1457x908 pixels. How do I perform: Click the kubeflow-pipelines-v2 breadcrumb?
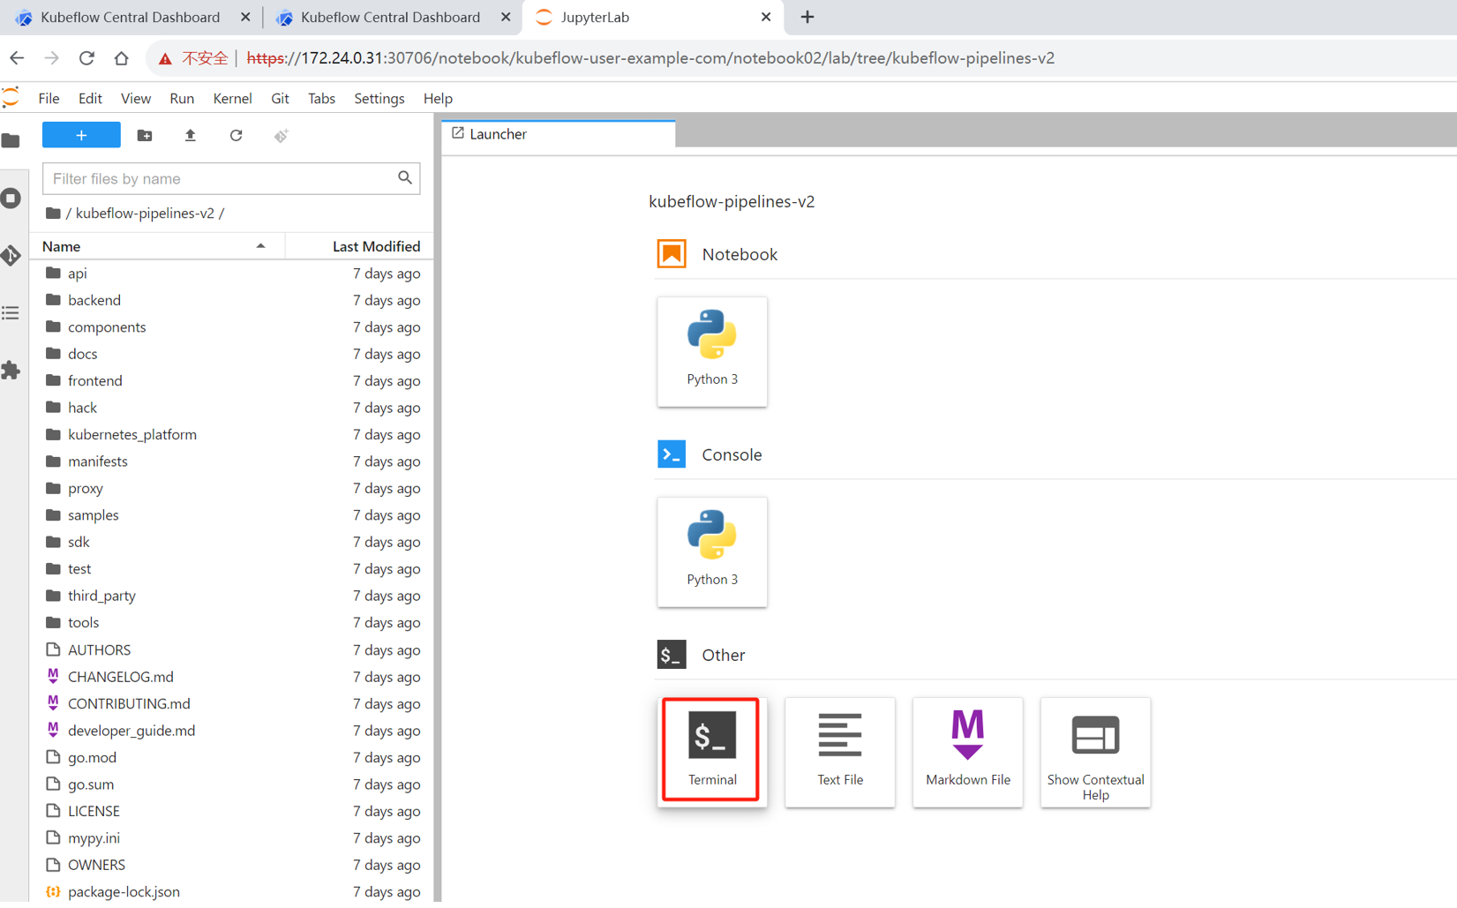(145, 213)
